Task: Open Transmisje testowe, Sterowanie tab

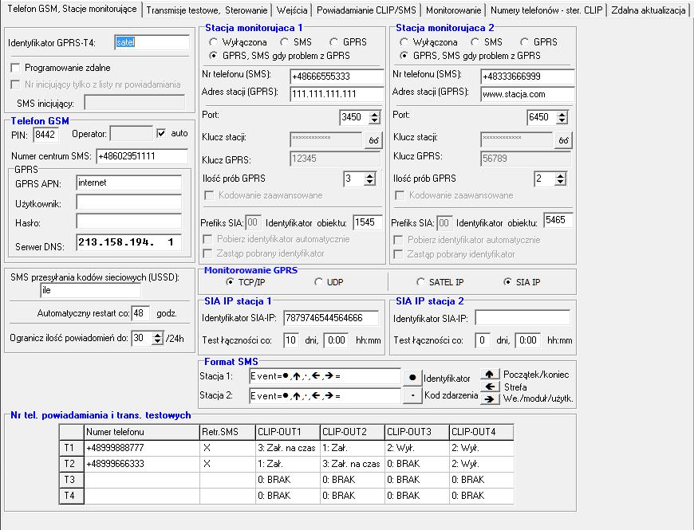Action: pyautogui.click(x=207, y=10)
